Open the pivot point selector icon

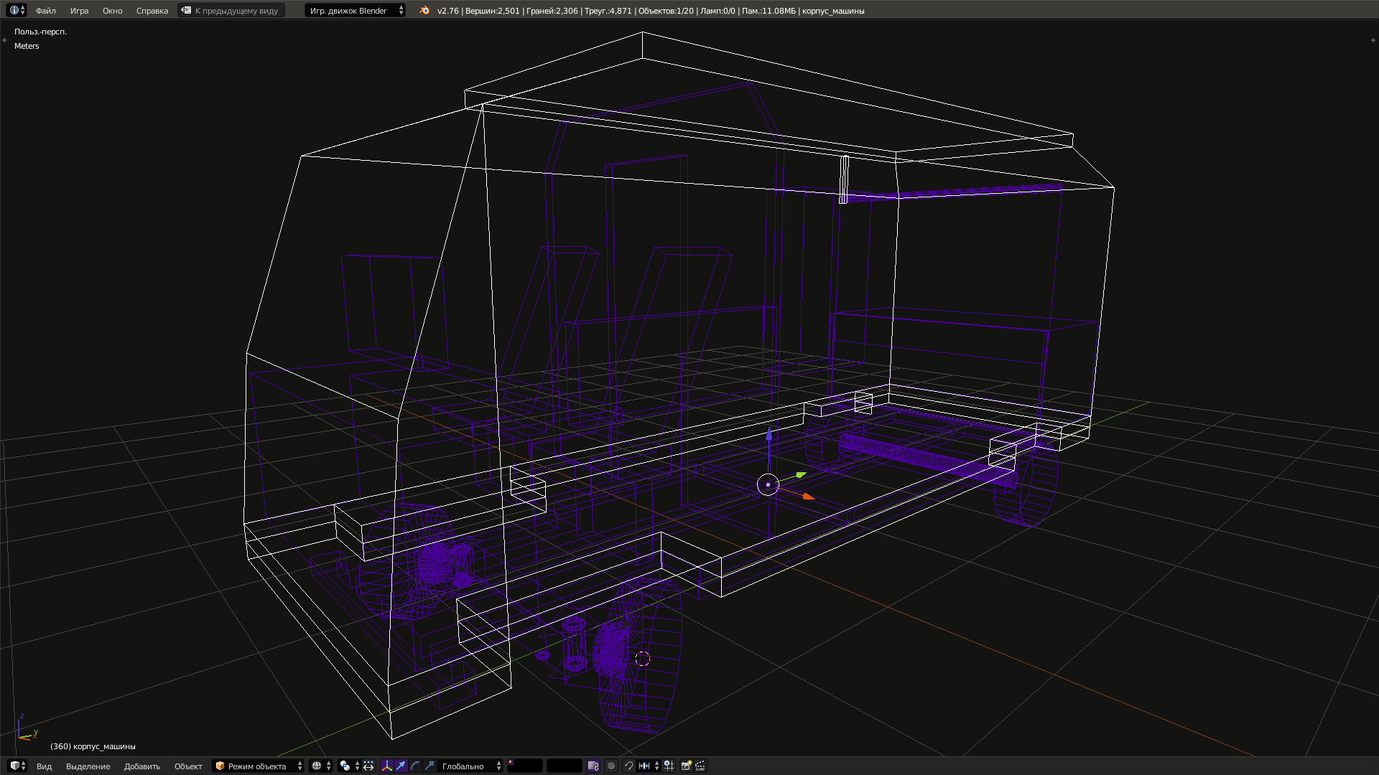click(x=345, y=766)
